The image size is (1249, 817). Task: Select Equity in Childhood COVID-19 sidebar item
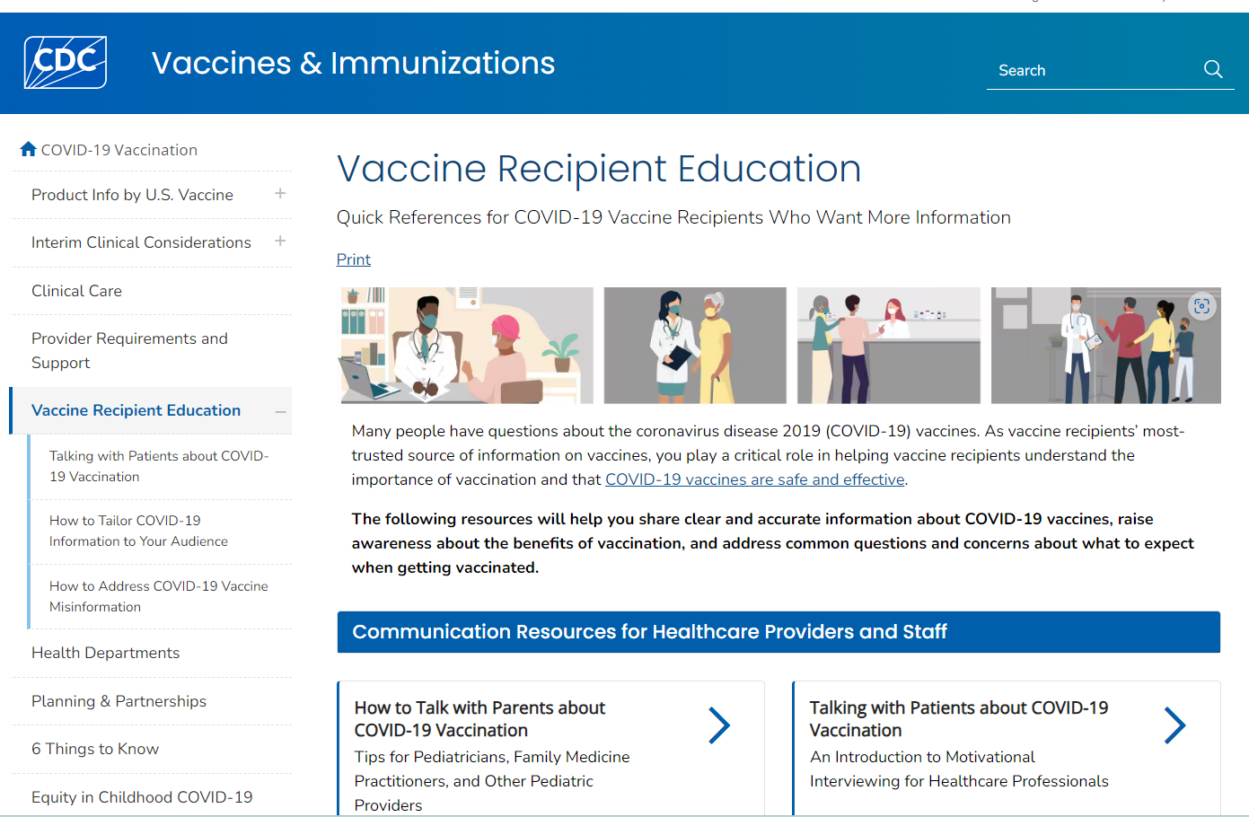pyautogui.click(x=142, y=797)
